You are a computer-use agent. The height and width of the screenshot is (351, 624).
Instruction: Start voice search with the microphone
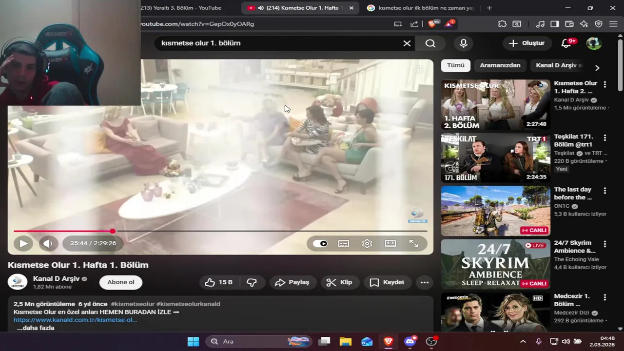click(x=464, y=43)
